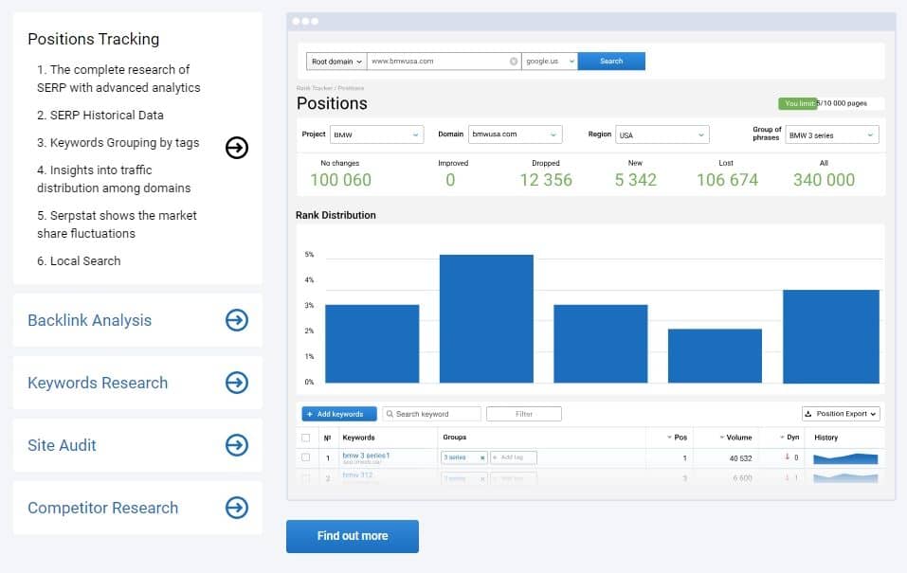The height and width of the screenshot is (573, 907).
Task: Open the Site Audit section
Action: click(x=63, y=445)
